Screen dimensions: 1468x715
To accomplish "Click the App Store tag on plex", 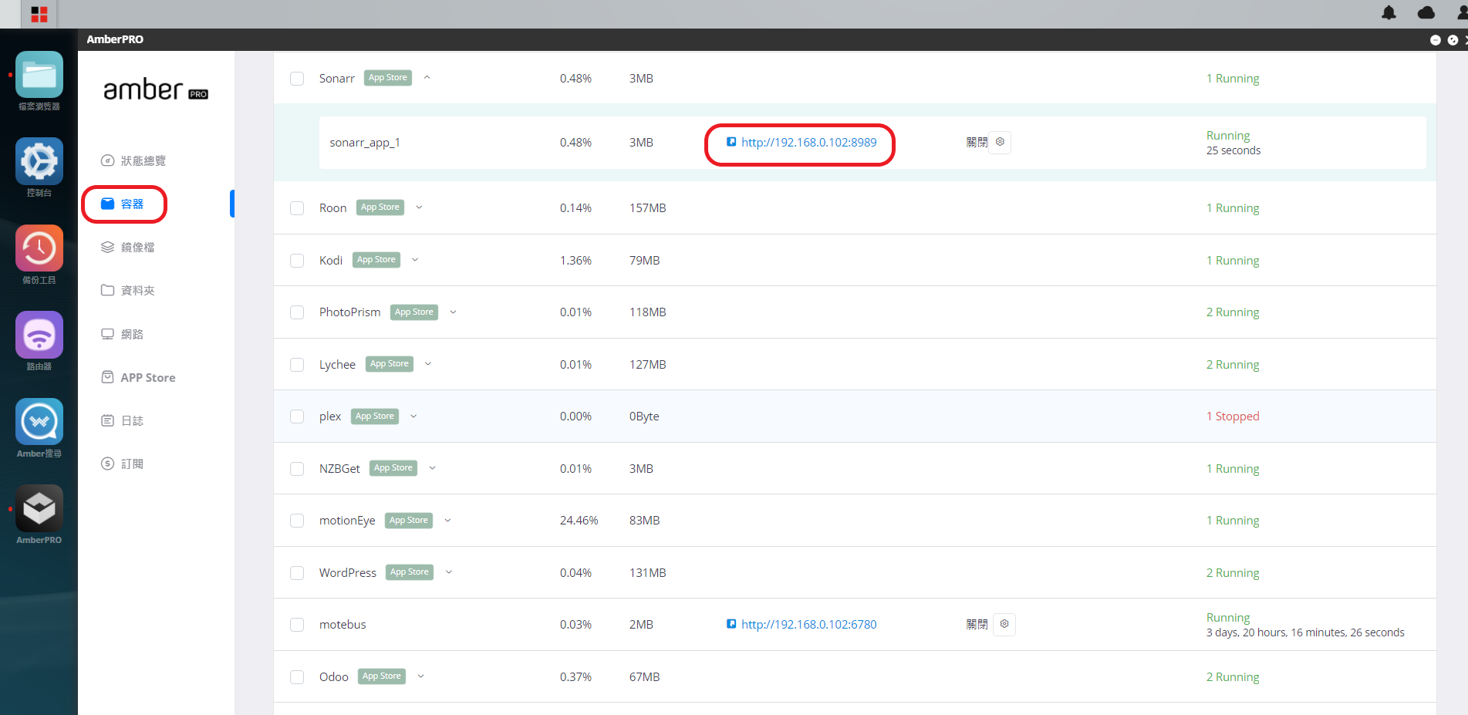I will point(375,417).
